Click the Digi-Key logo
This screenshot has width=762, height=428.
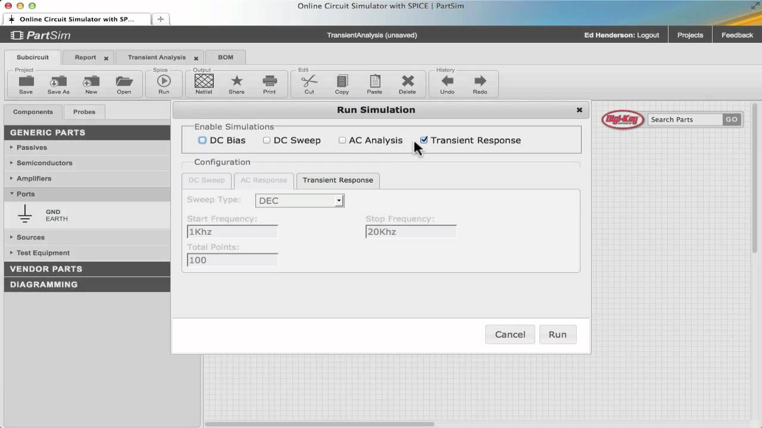click(x=623, y=119)
